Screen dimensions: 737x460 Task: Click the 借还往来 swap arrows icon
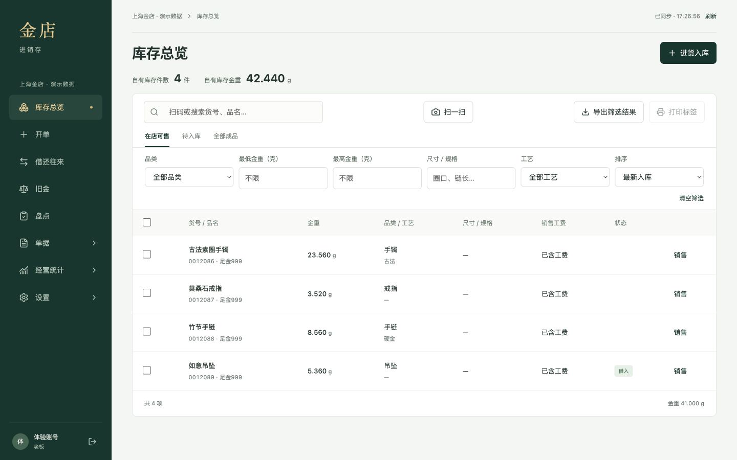coord(24,162)
